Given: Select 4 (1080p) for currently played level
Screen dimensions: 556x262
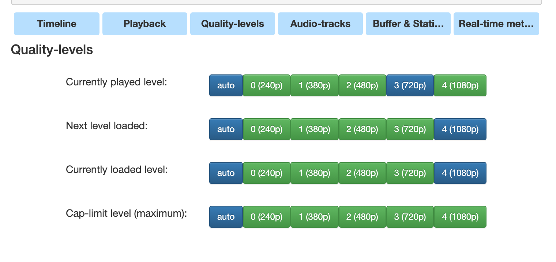Looking at the screenshot, I should coord(460,85).
